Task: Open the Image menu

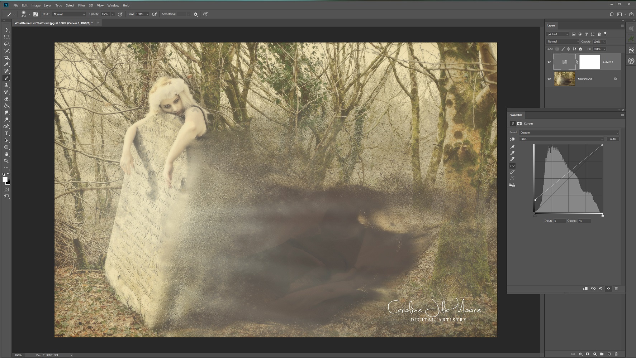Action: pos(36,5)
